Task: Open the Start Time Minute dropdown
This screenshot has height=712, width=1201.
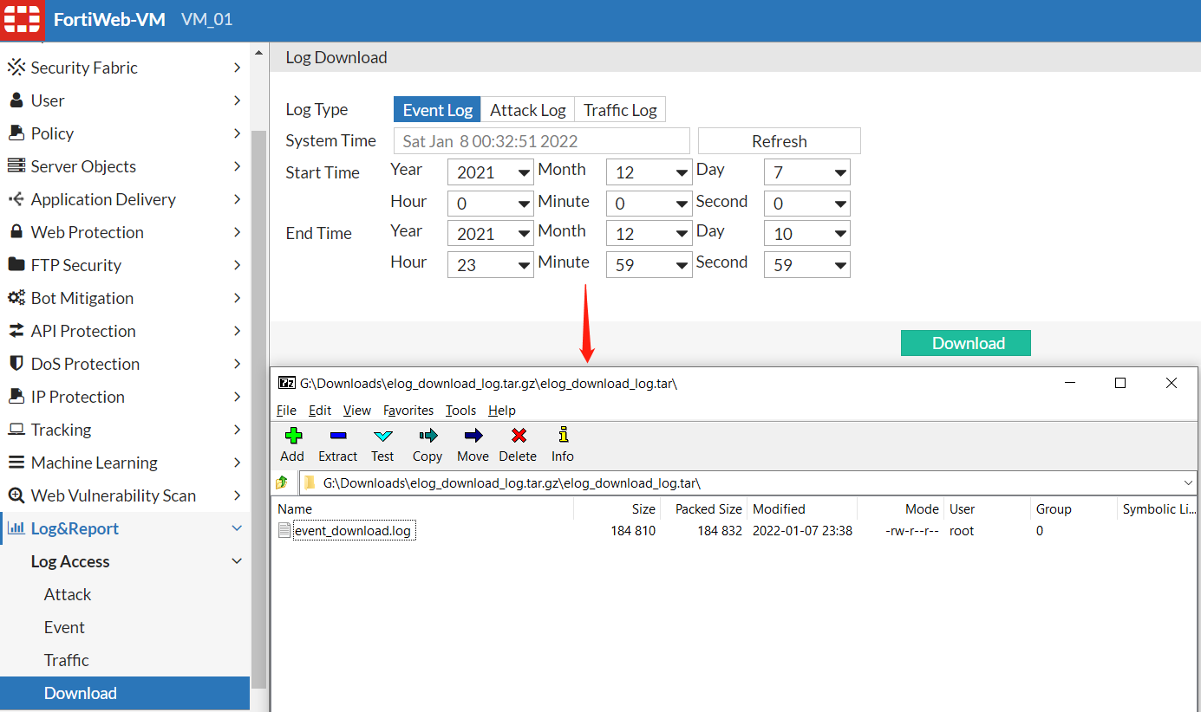Action: [649, 204]
